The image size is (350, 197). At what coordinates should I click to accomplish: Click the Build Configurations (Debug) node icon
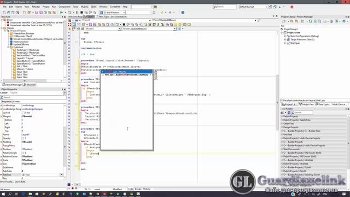coord(288,36)
